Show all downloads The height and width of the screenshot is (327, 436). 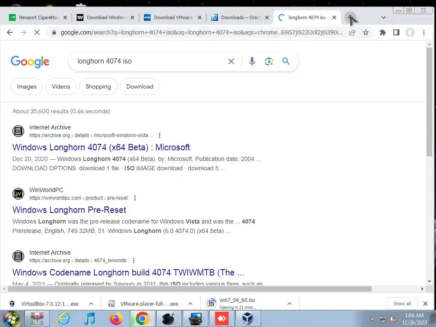point(402,304)
